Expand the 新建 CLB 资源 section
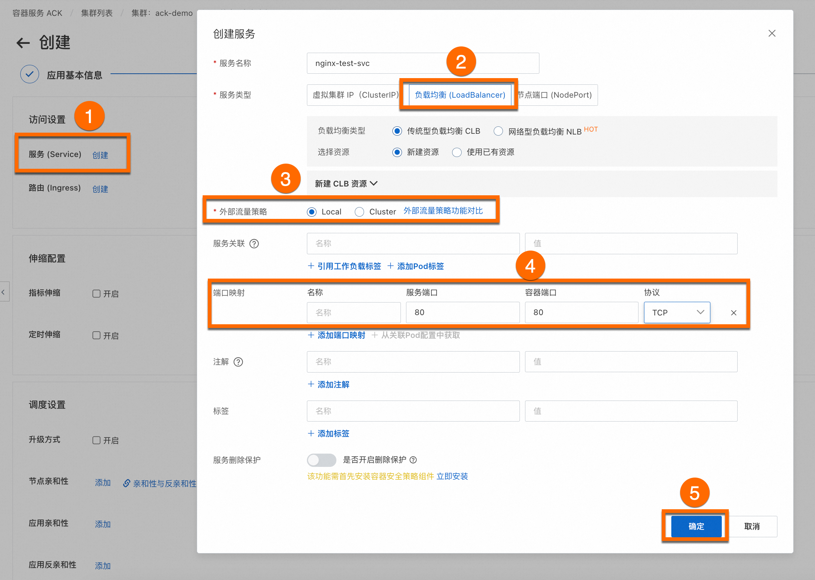Screen dimensions: 815x580 point(346,184)
